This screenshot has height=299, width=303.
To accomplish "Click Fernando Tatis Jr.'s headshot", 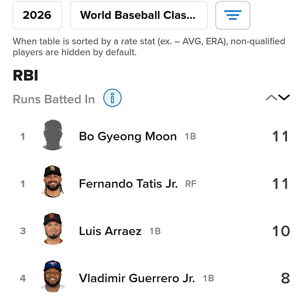I will point(52,182).
